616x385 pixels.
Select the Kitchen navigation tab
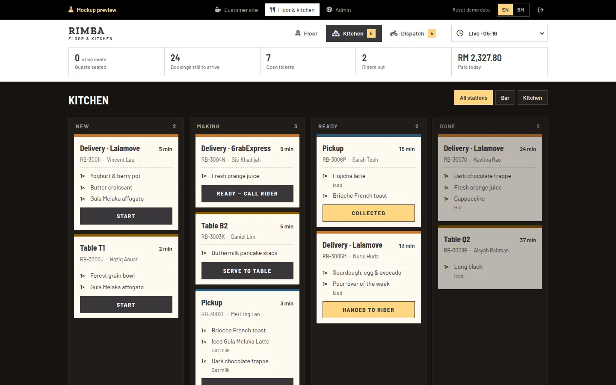(354, 33)
